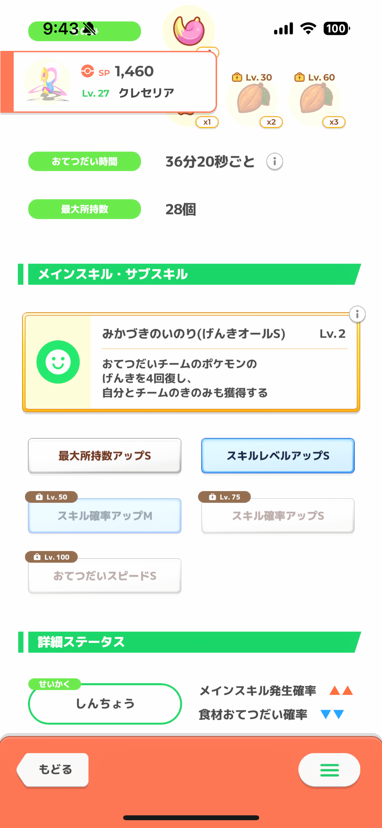Tap info icon on main skill card
Screen dimensions: 382x828
[357, 314]
